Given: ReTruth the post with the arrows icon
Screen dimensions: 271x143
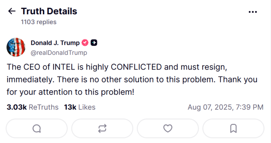Looking at the screenshot, I should click(x=102, y=128).
